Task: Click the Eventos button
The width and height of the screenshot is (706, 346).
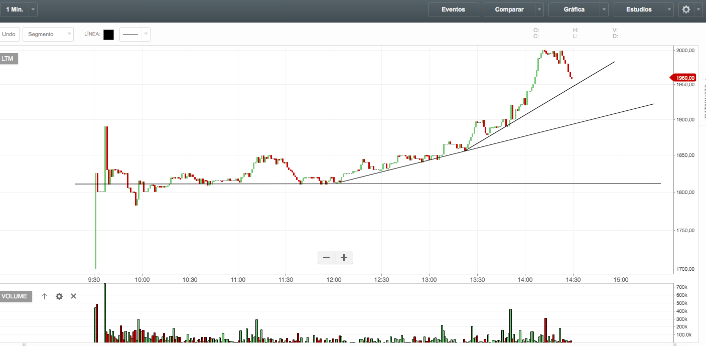Action: pos(453,10)
